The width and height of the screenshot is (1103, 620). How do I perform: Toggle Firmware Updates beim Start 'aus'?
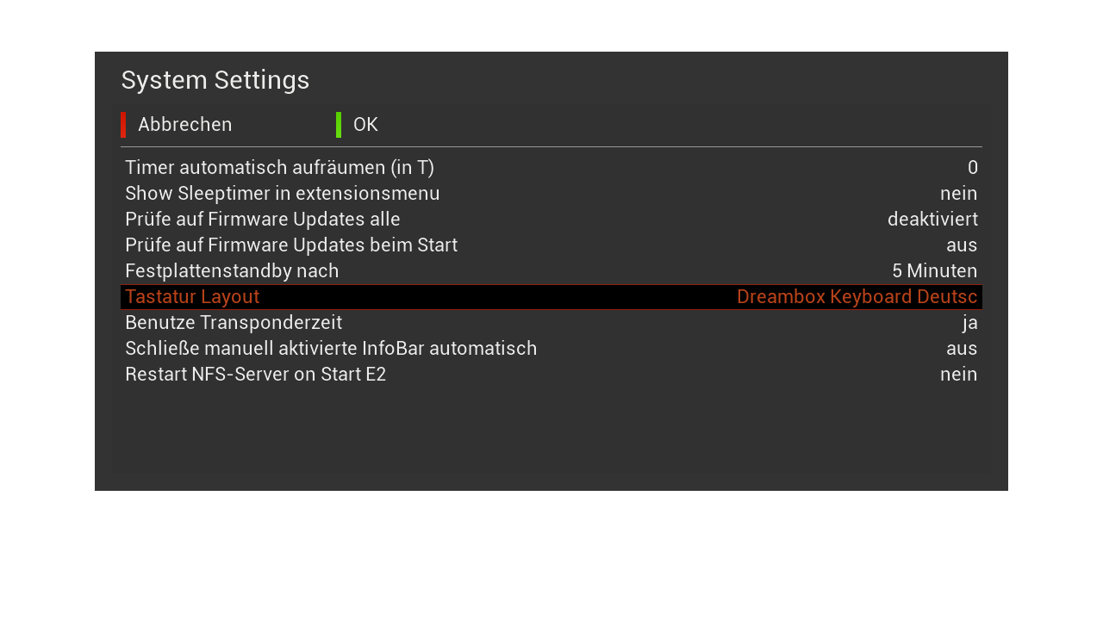click(961, 245)
